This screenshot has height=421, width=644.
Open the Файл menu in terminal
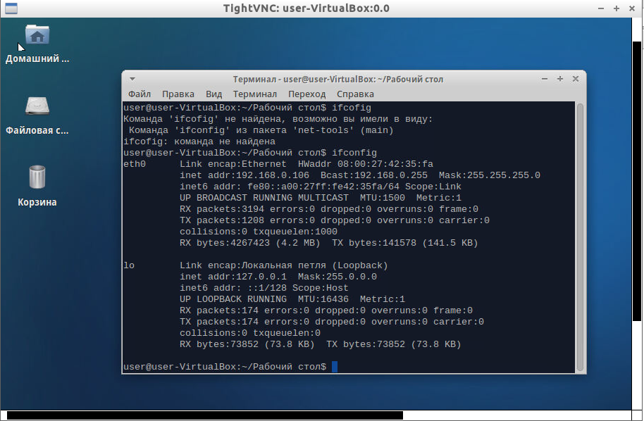tap(140, 94)
